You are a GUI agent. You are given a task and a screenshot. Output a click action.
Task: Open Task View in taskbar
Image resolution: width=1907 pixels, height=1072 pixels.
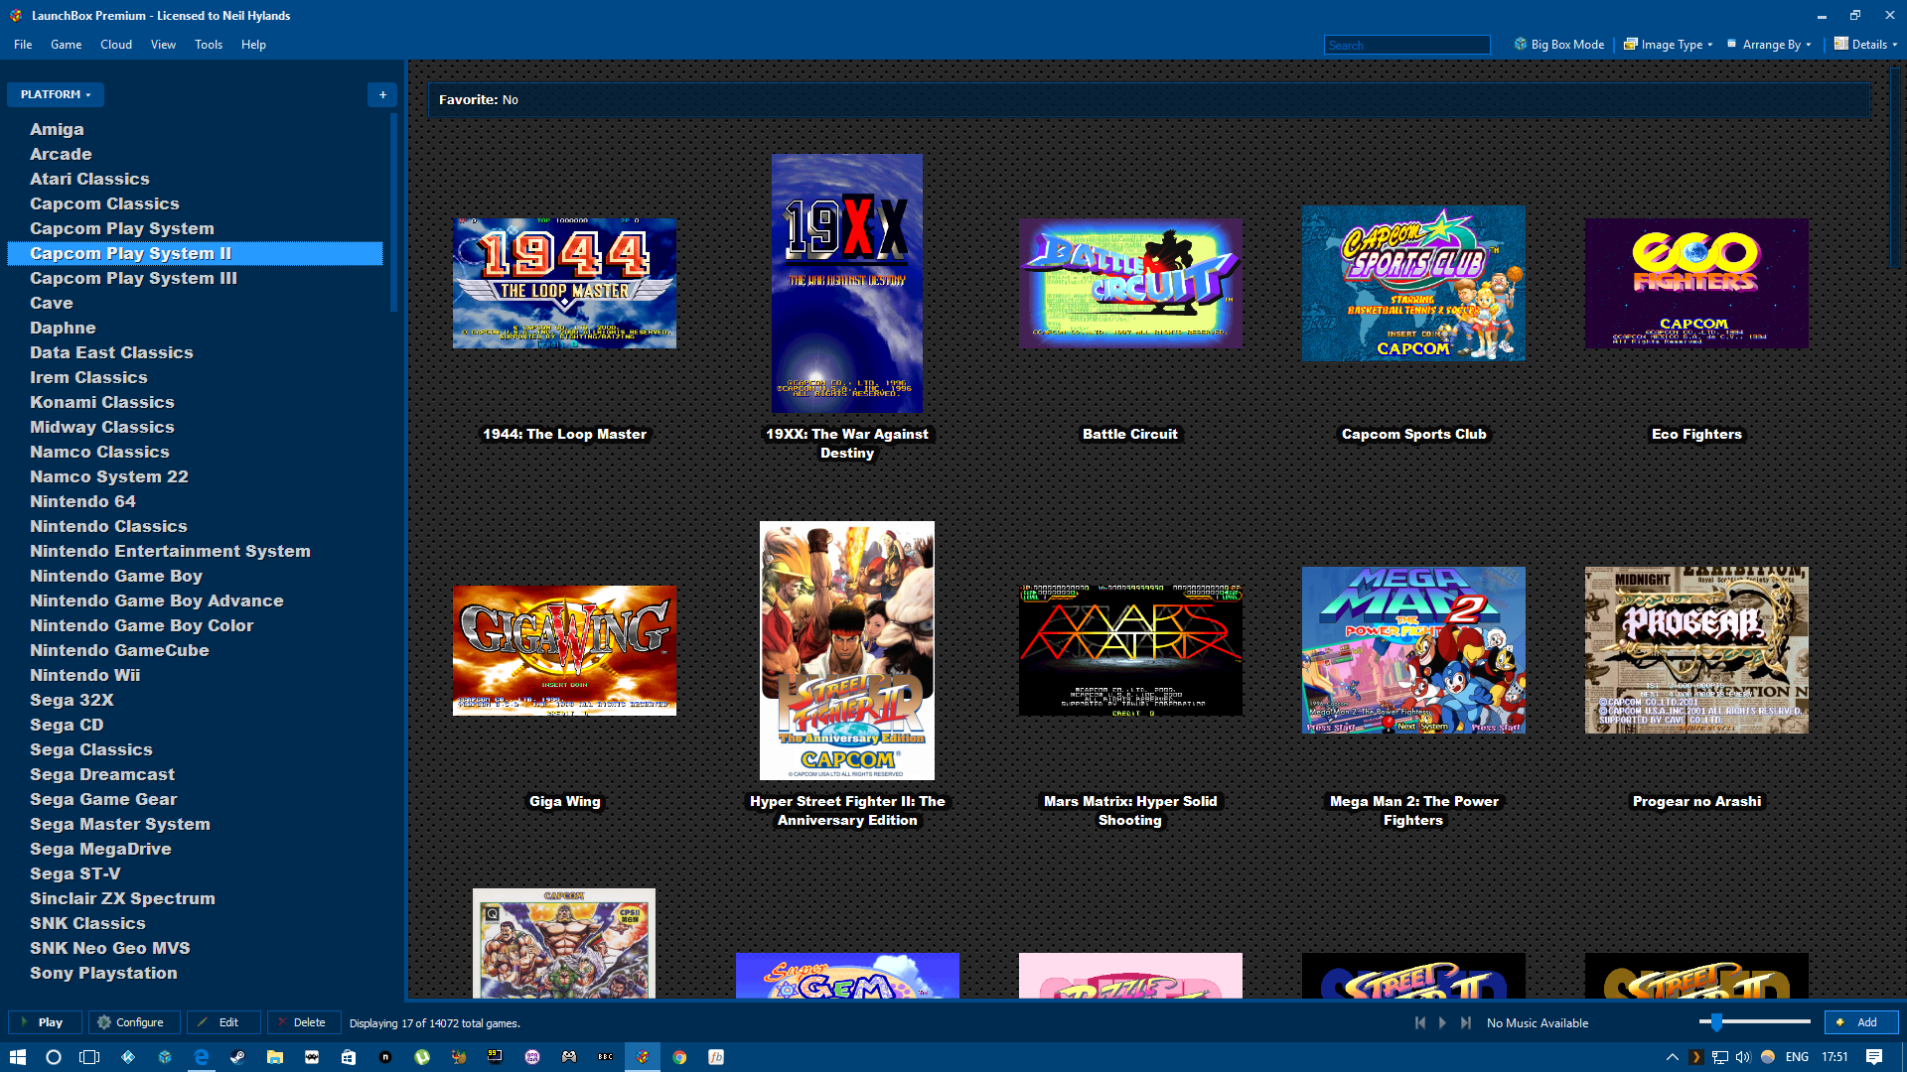(89, 1057)
